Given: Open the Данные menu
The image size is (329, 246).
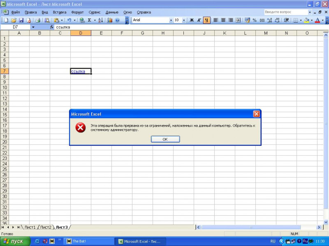Looking at the screenshot, I should pyautogui.click(x=112, y=12).
